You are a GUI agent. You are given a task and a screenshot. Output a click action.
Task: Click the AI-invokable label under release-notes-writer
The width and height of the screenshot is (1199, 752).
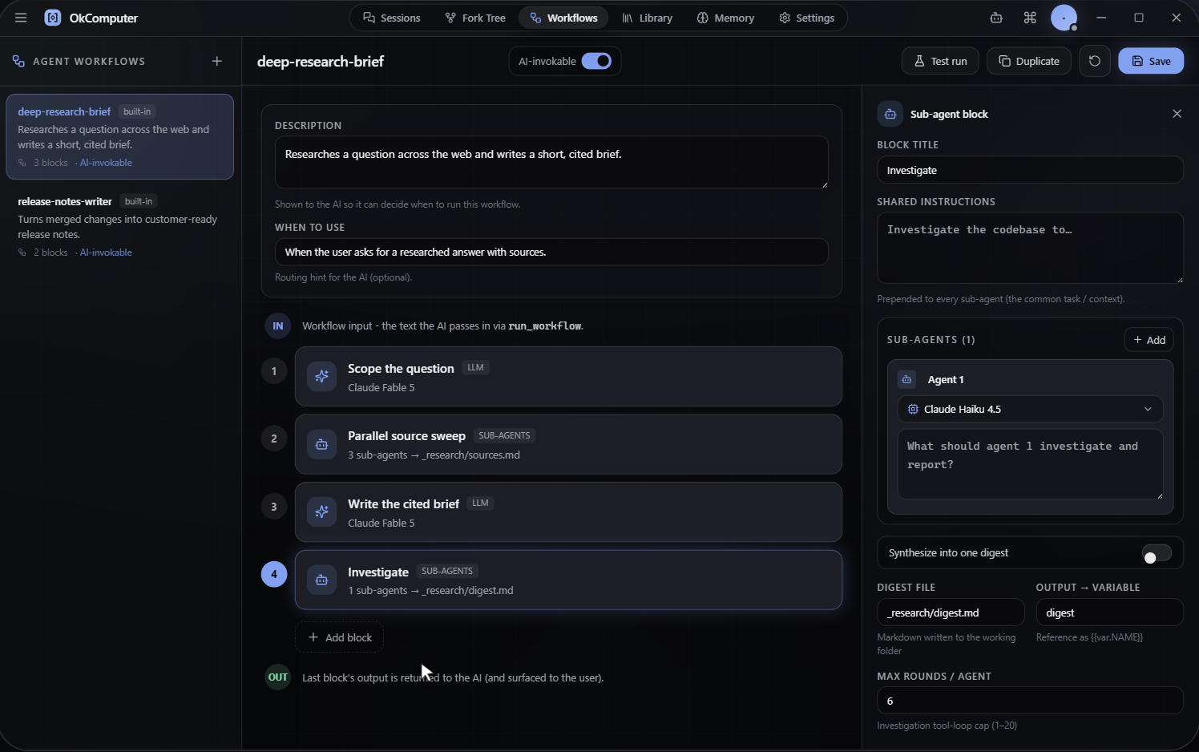tap(106, 253)
